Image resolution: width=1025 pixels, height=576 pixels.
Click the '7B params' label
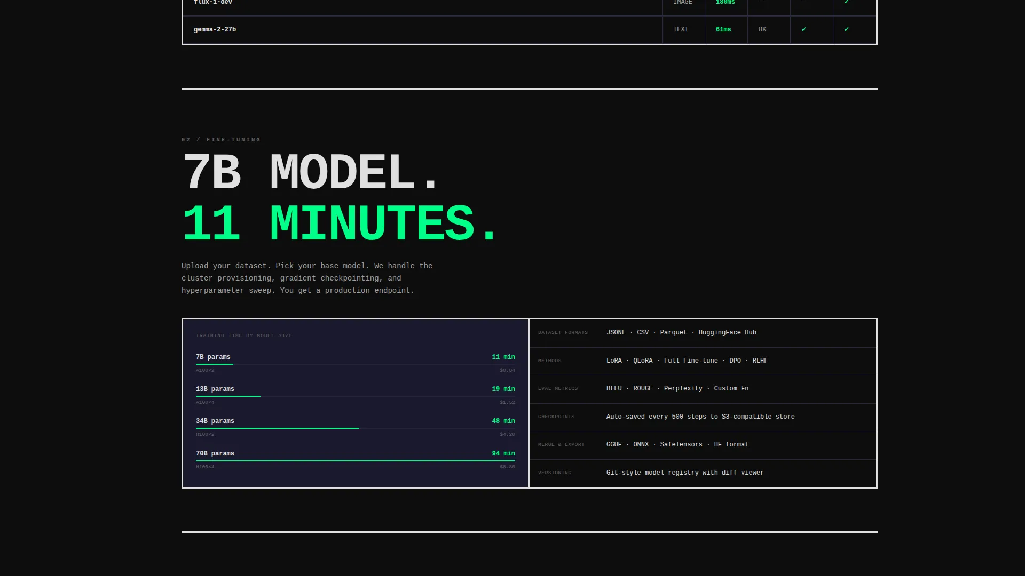coord(213,357)
